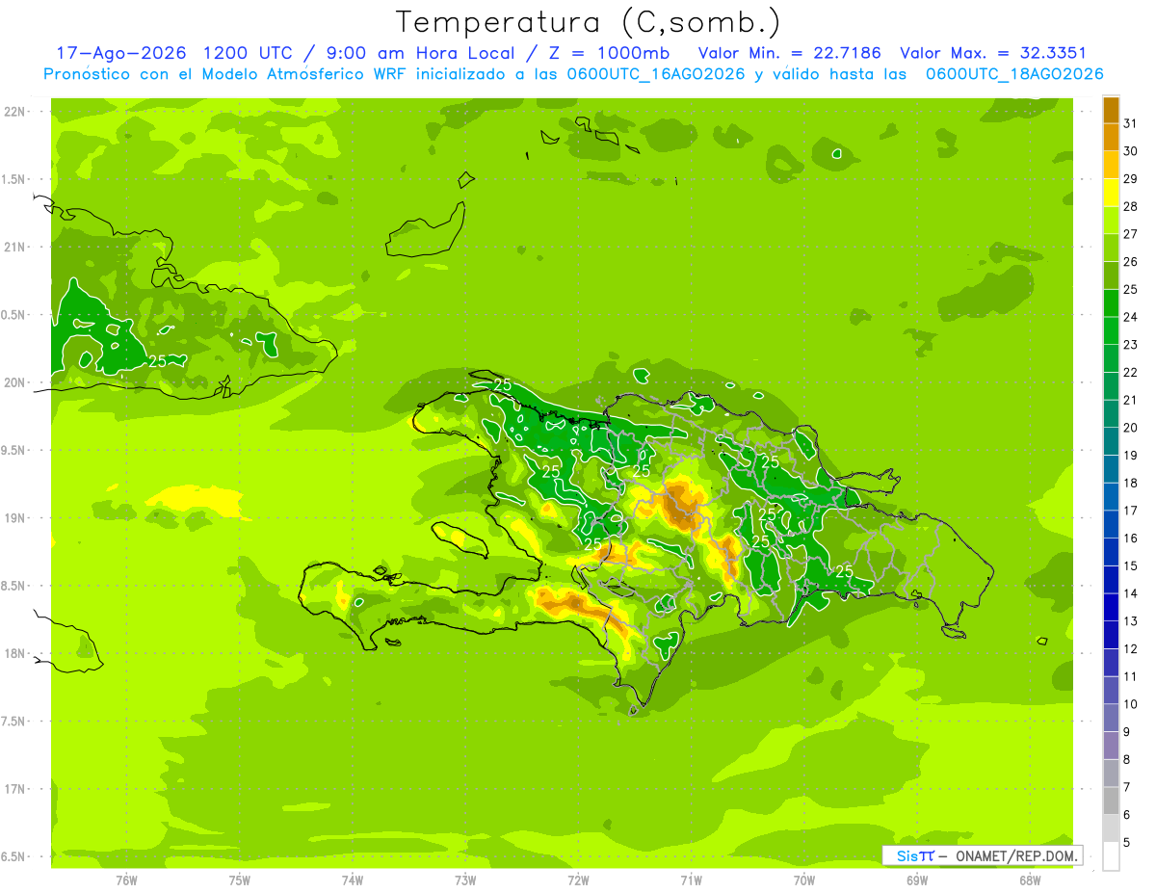Click the "73W" longitude axis label
This screenshot has width=1156, height=893.
point(465,880)
